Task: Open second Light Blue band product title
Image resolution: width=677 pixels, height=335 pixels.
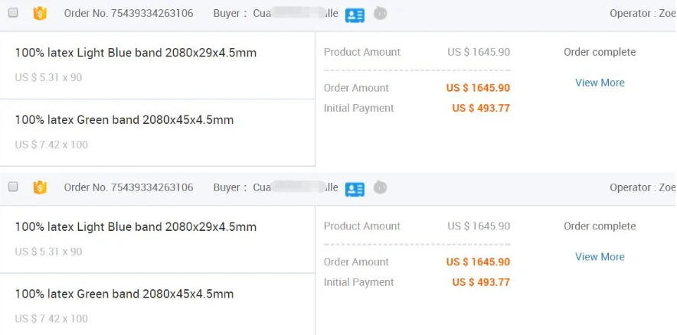Action: (136, 227)
